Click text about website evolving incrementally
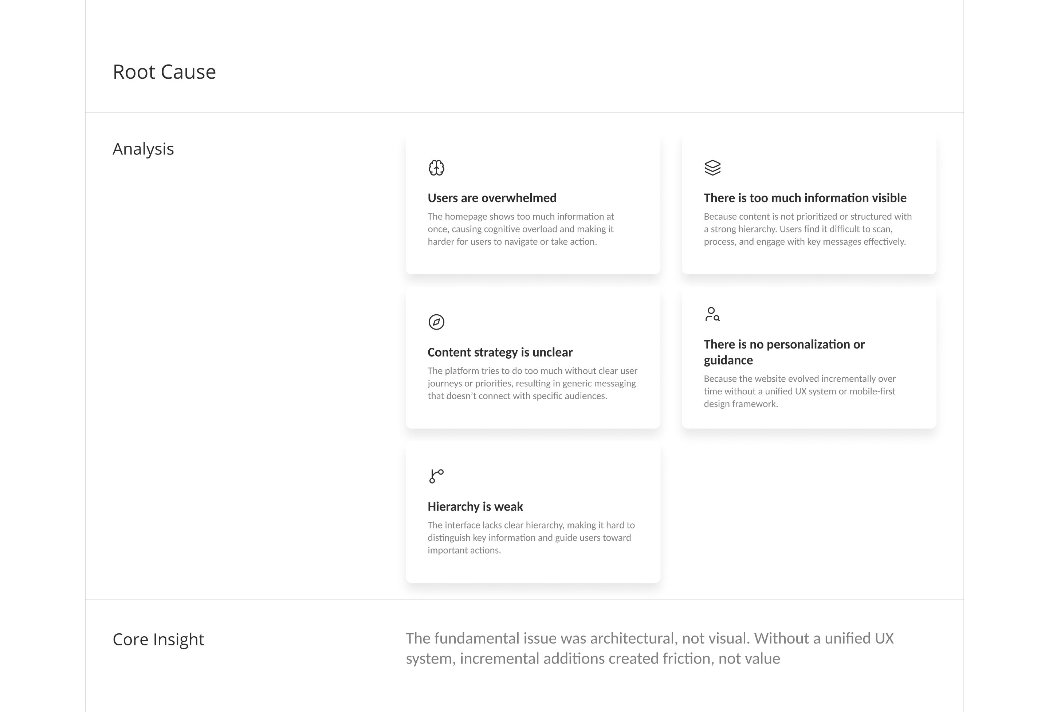The height and width of the screenshot is (712, 1049). click(799, 391)
